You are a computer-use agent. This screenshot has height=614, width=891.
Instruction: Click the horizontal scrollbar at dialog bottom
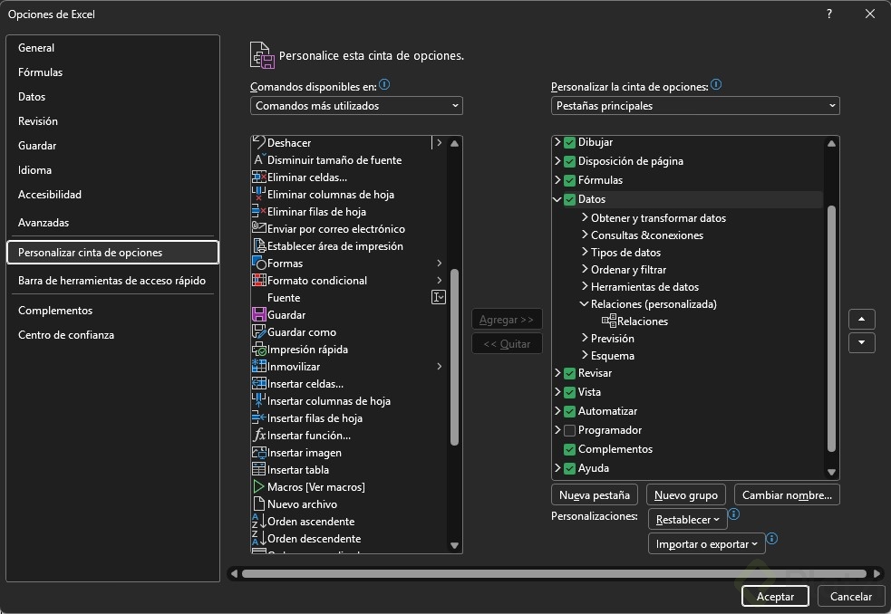[x=554, y=573]
